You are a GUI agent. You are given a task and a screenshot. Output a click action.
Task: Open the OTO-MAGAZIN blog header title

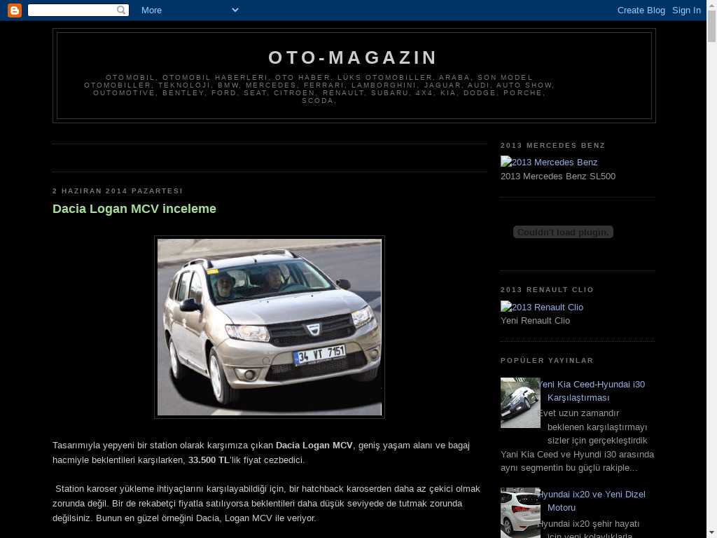pos(353,57)
